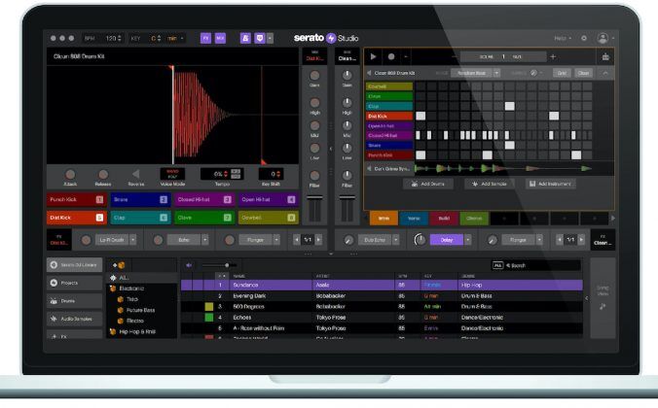Toggle the purple metronome icon

245,38
